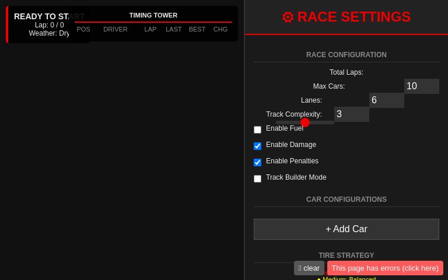Click the TIMING TOWER title

click(153, 15)
